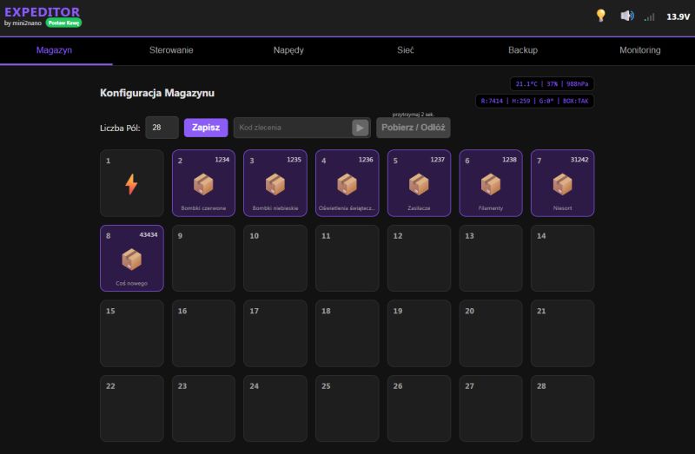Save field count with Zapisz button
This screenshot has height=454, width=695.
(x=206, y=128)
